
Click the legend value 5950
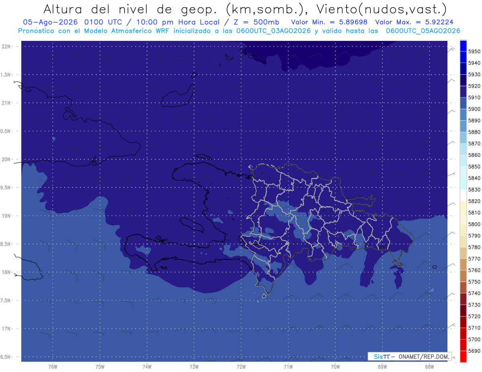click(x=474, y=51)
